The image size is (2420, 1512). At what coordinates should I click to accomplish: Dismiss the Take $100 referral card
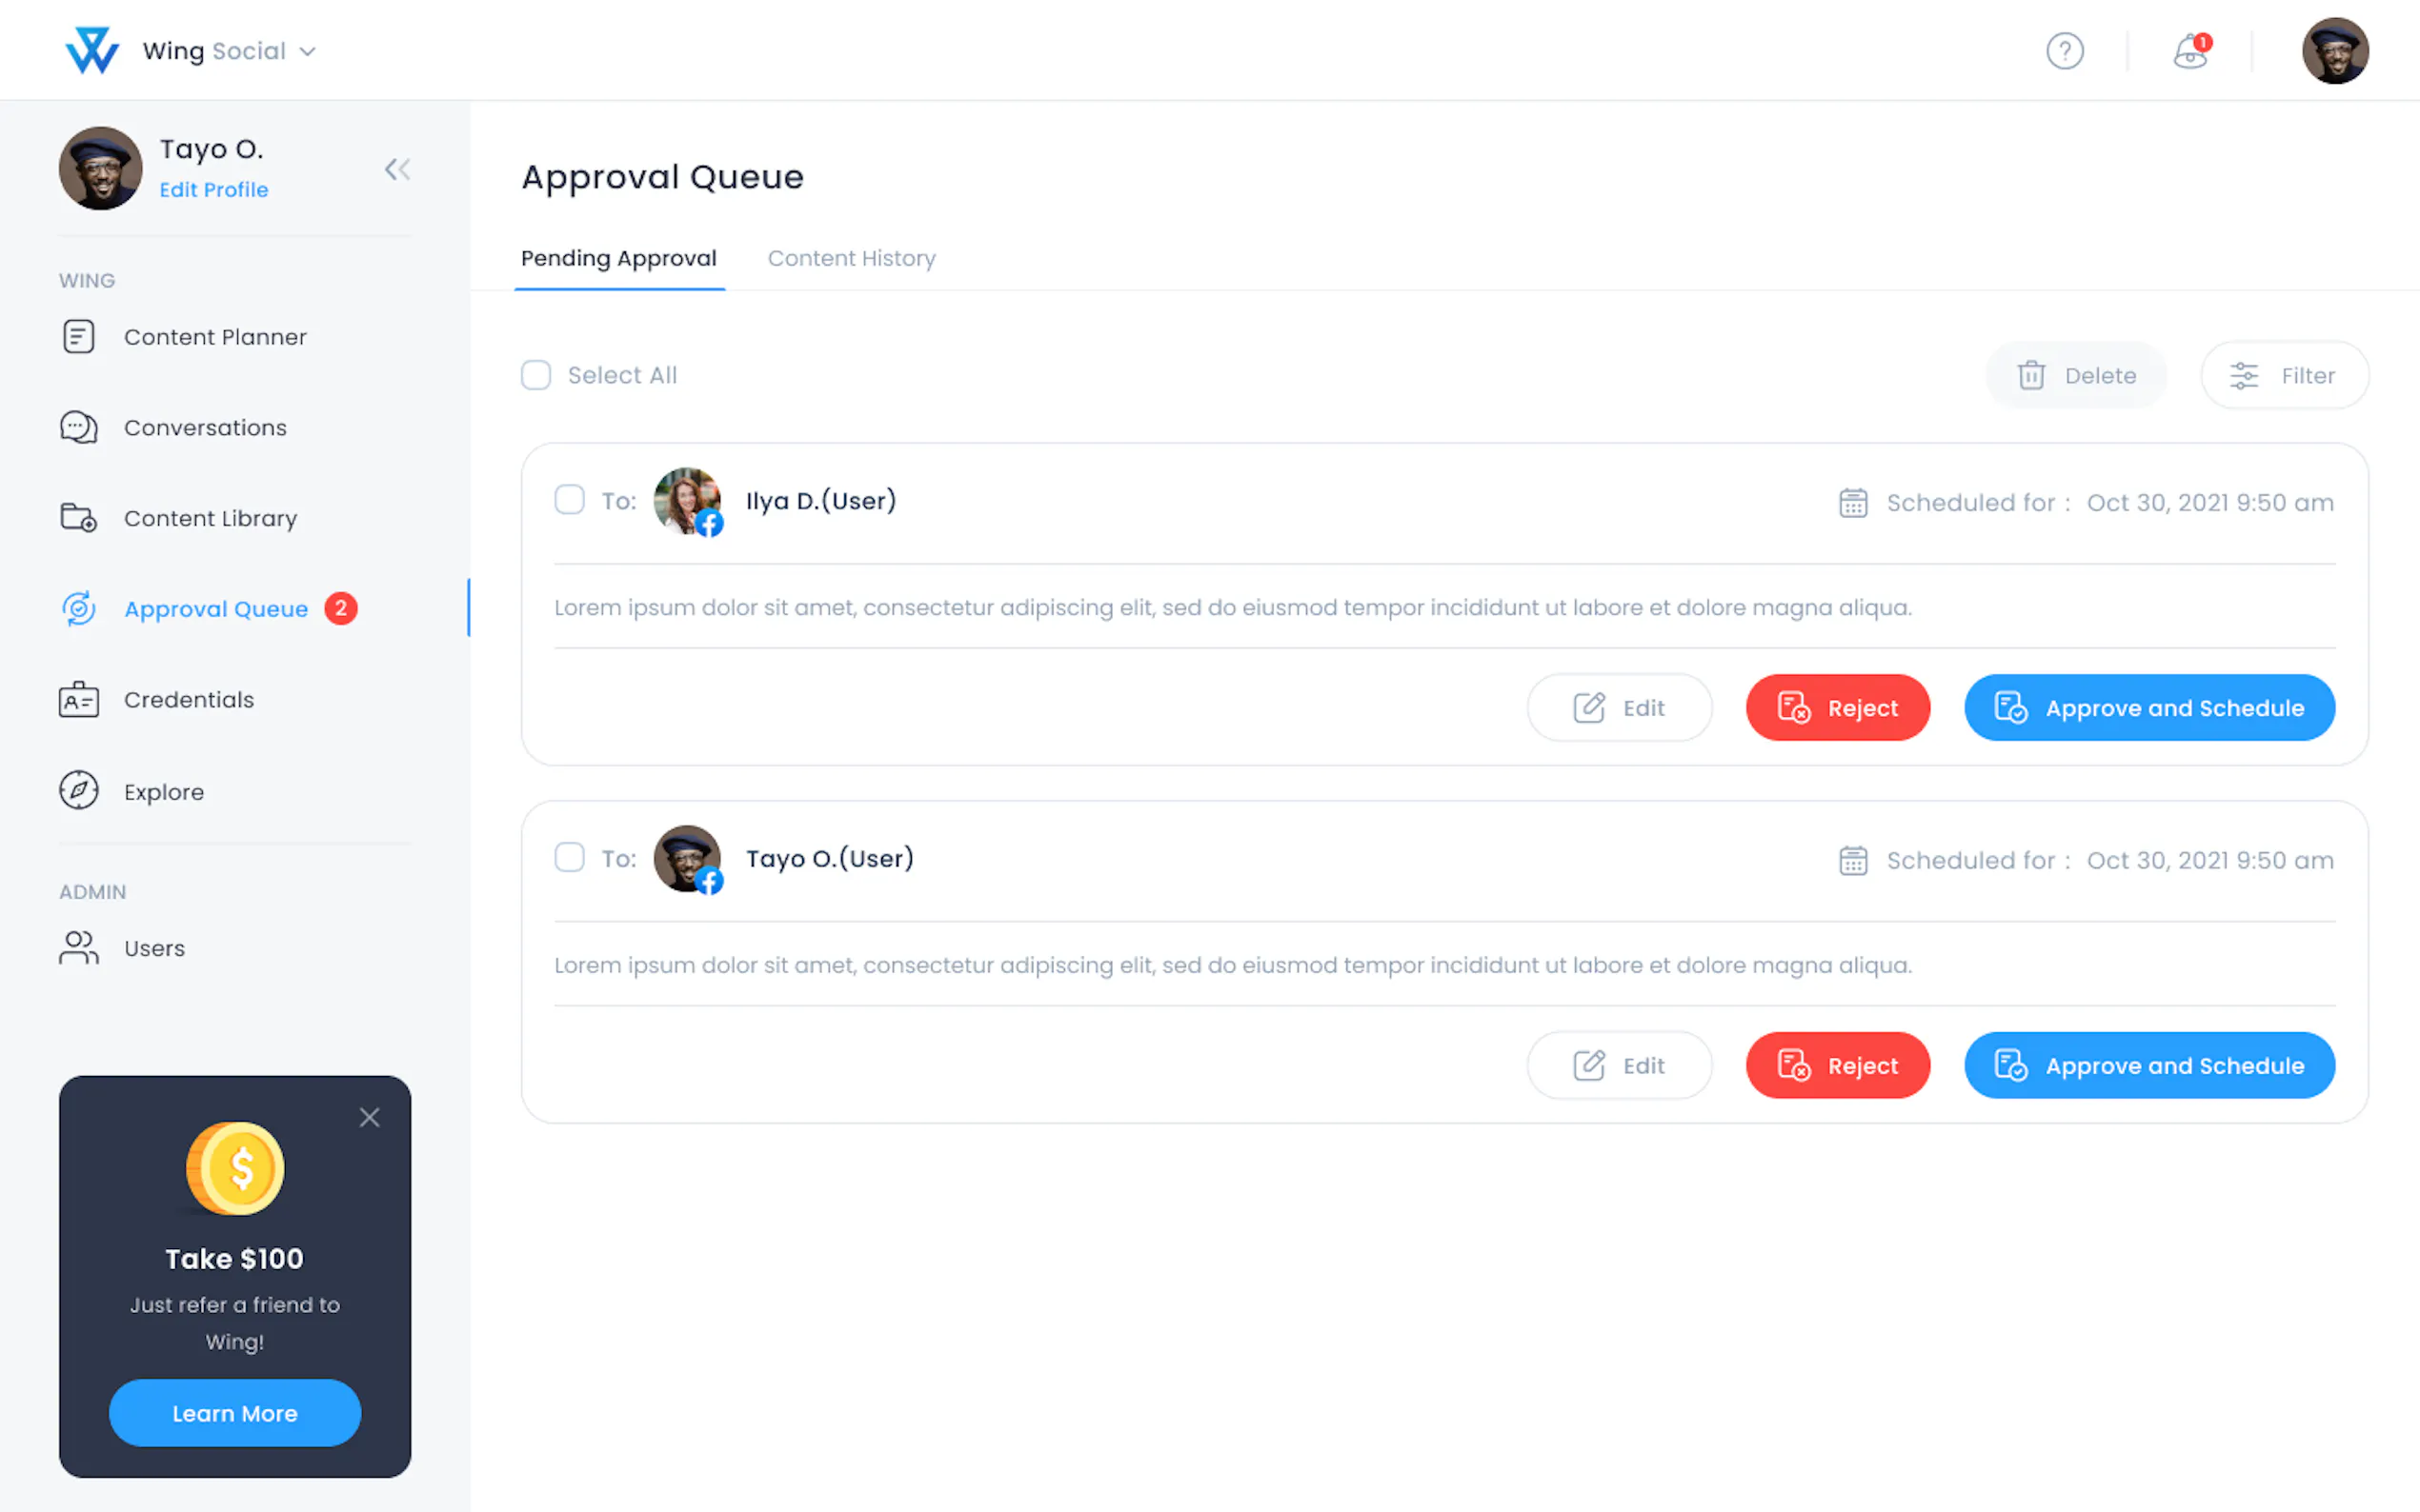click(x=369, y=1117)
